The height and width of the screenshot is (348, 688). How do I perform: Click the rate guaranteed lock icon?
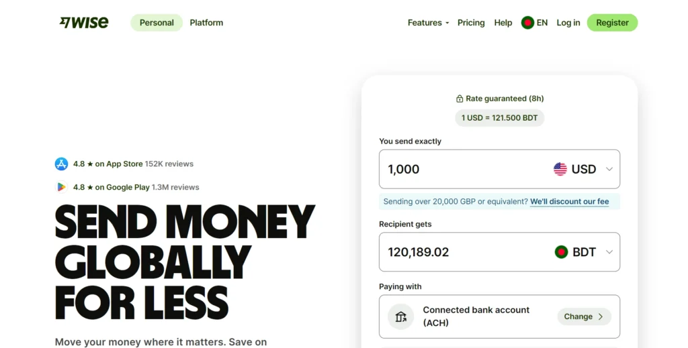(x=460, y=99)
